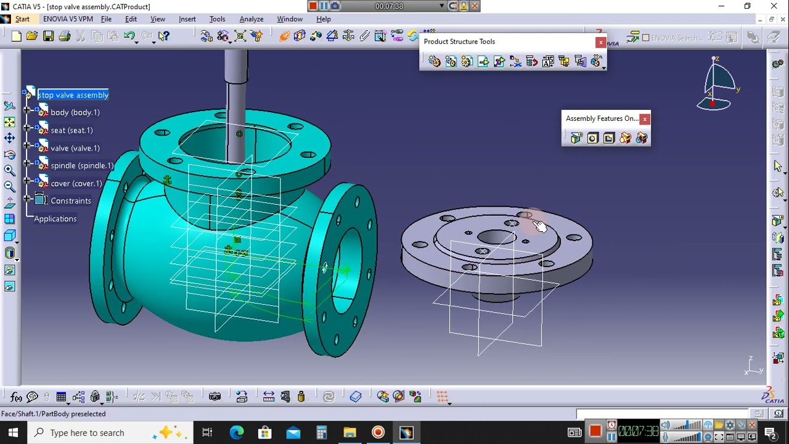
Task: Open File Explorer from the taskbar
Action: [350, 433]
